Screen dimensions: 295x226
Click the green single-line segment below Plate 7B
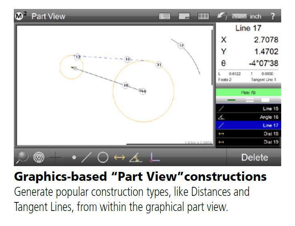(x=232, y=100)
